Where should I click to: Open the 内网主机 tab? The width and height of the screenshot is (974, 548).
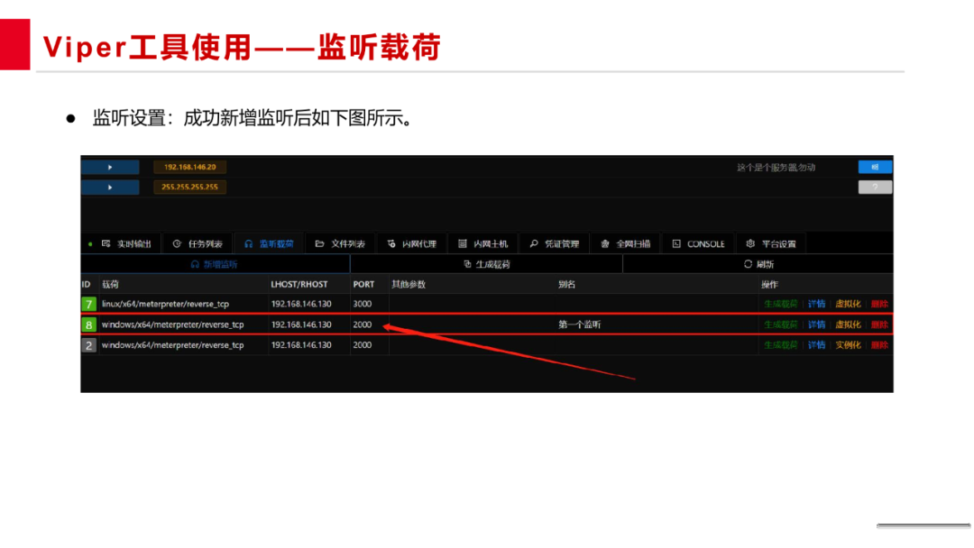point(483,244)
